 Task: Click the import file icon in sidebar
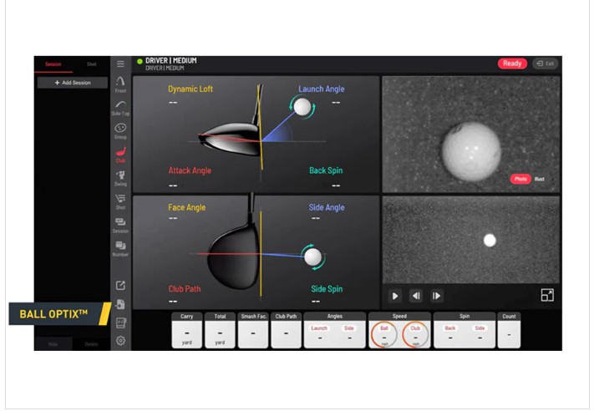(x=120, y=304)
